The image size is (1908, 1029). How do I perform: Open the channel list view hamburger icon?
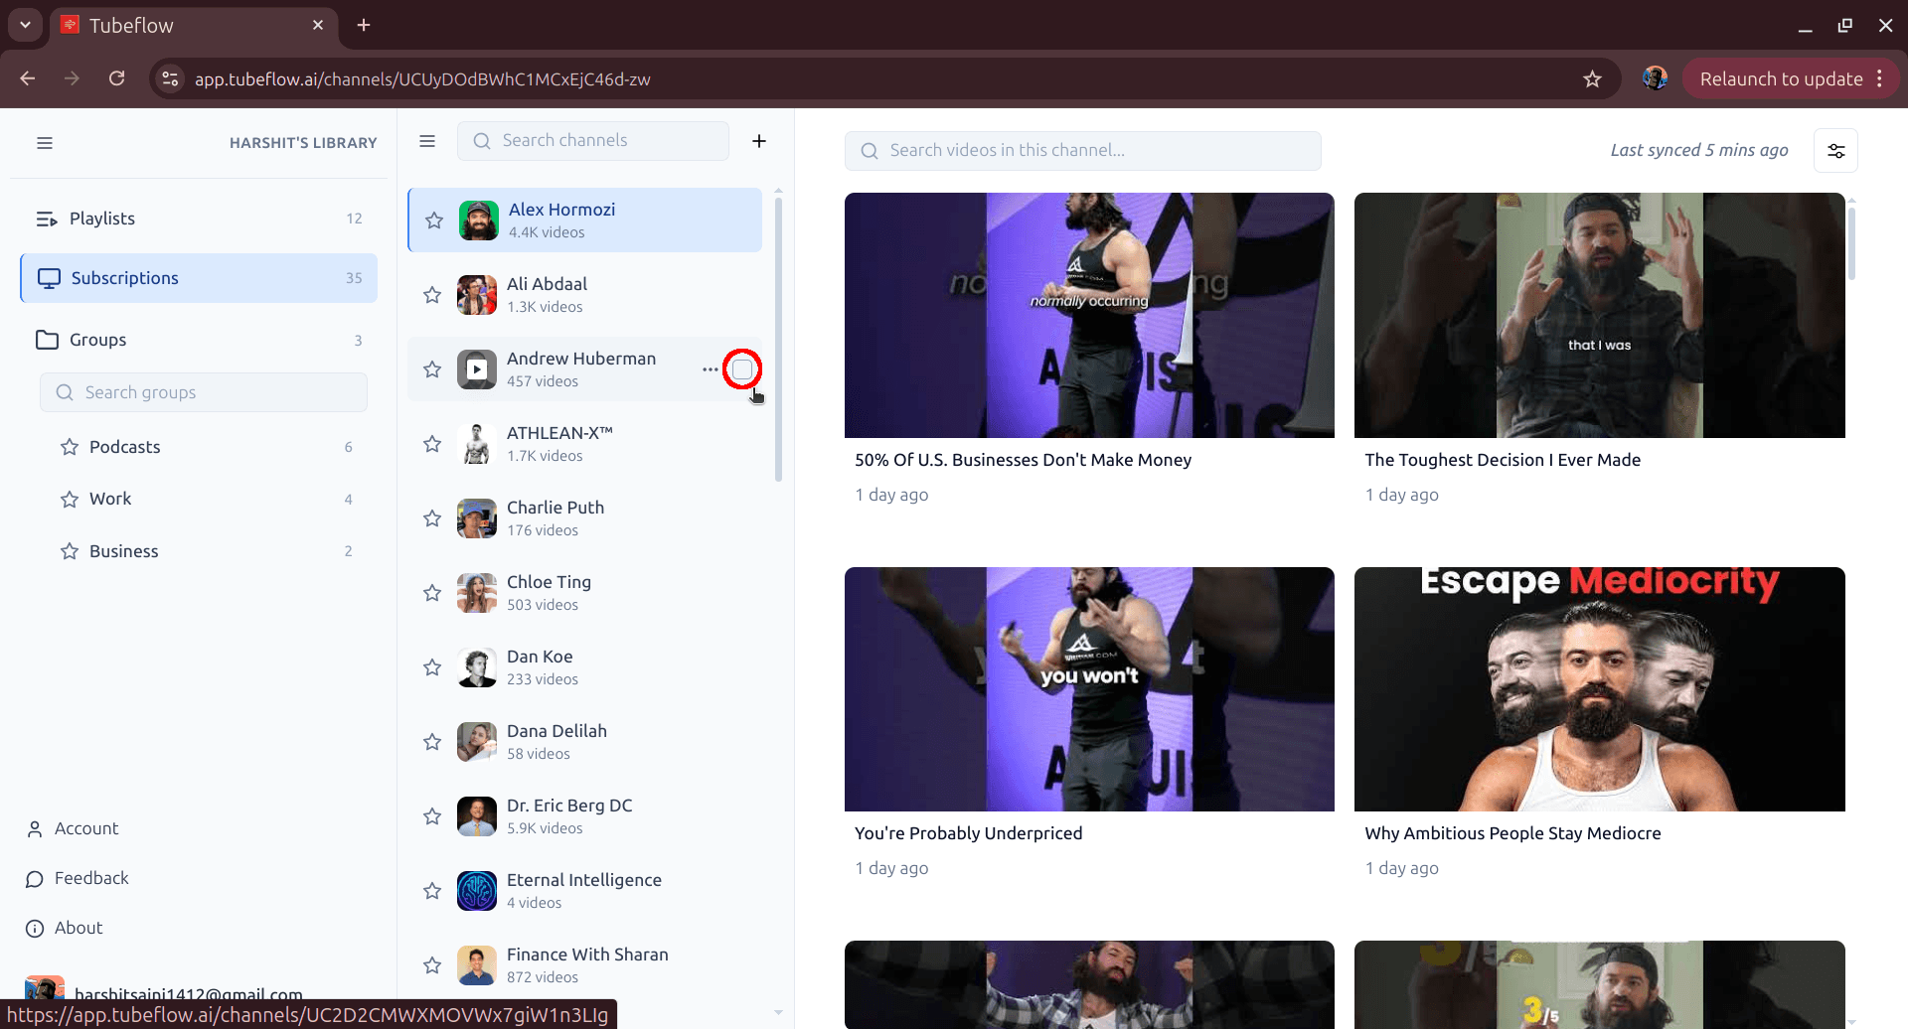click(x=426, y=141)
